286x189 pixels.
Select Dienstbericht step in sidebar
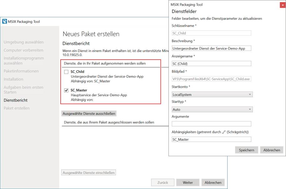(x=16, y=100)
